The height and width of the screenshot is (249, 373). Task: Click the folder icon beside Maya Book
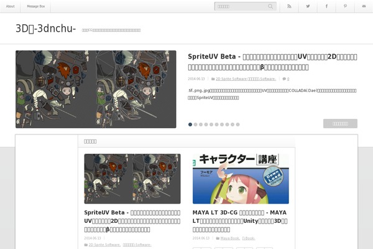click(218, 238)
